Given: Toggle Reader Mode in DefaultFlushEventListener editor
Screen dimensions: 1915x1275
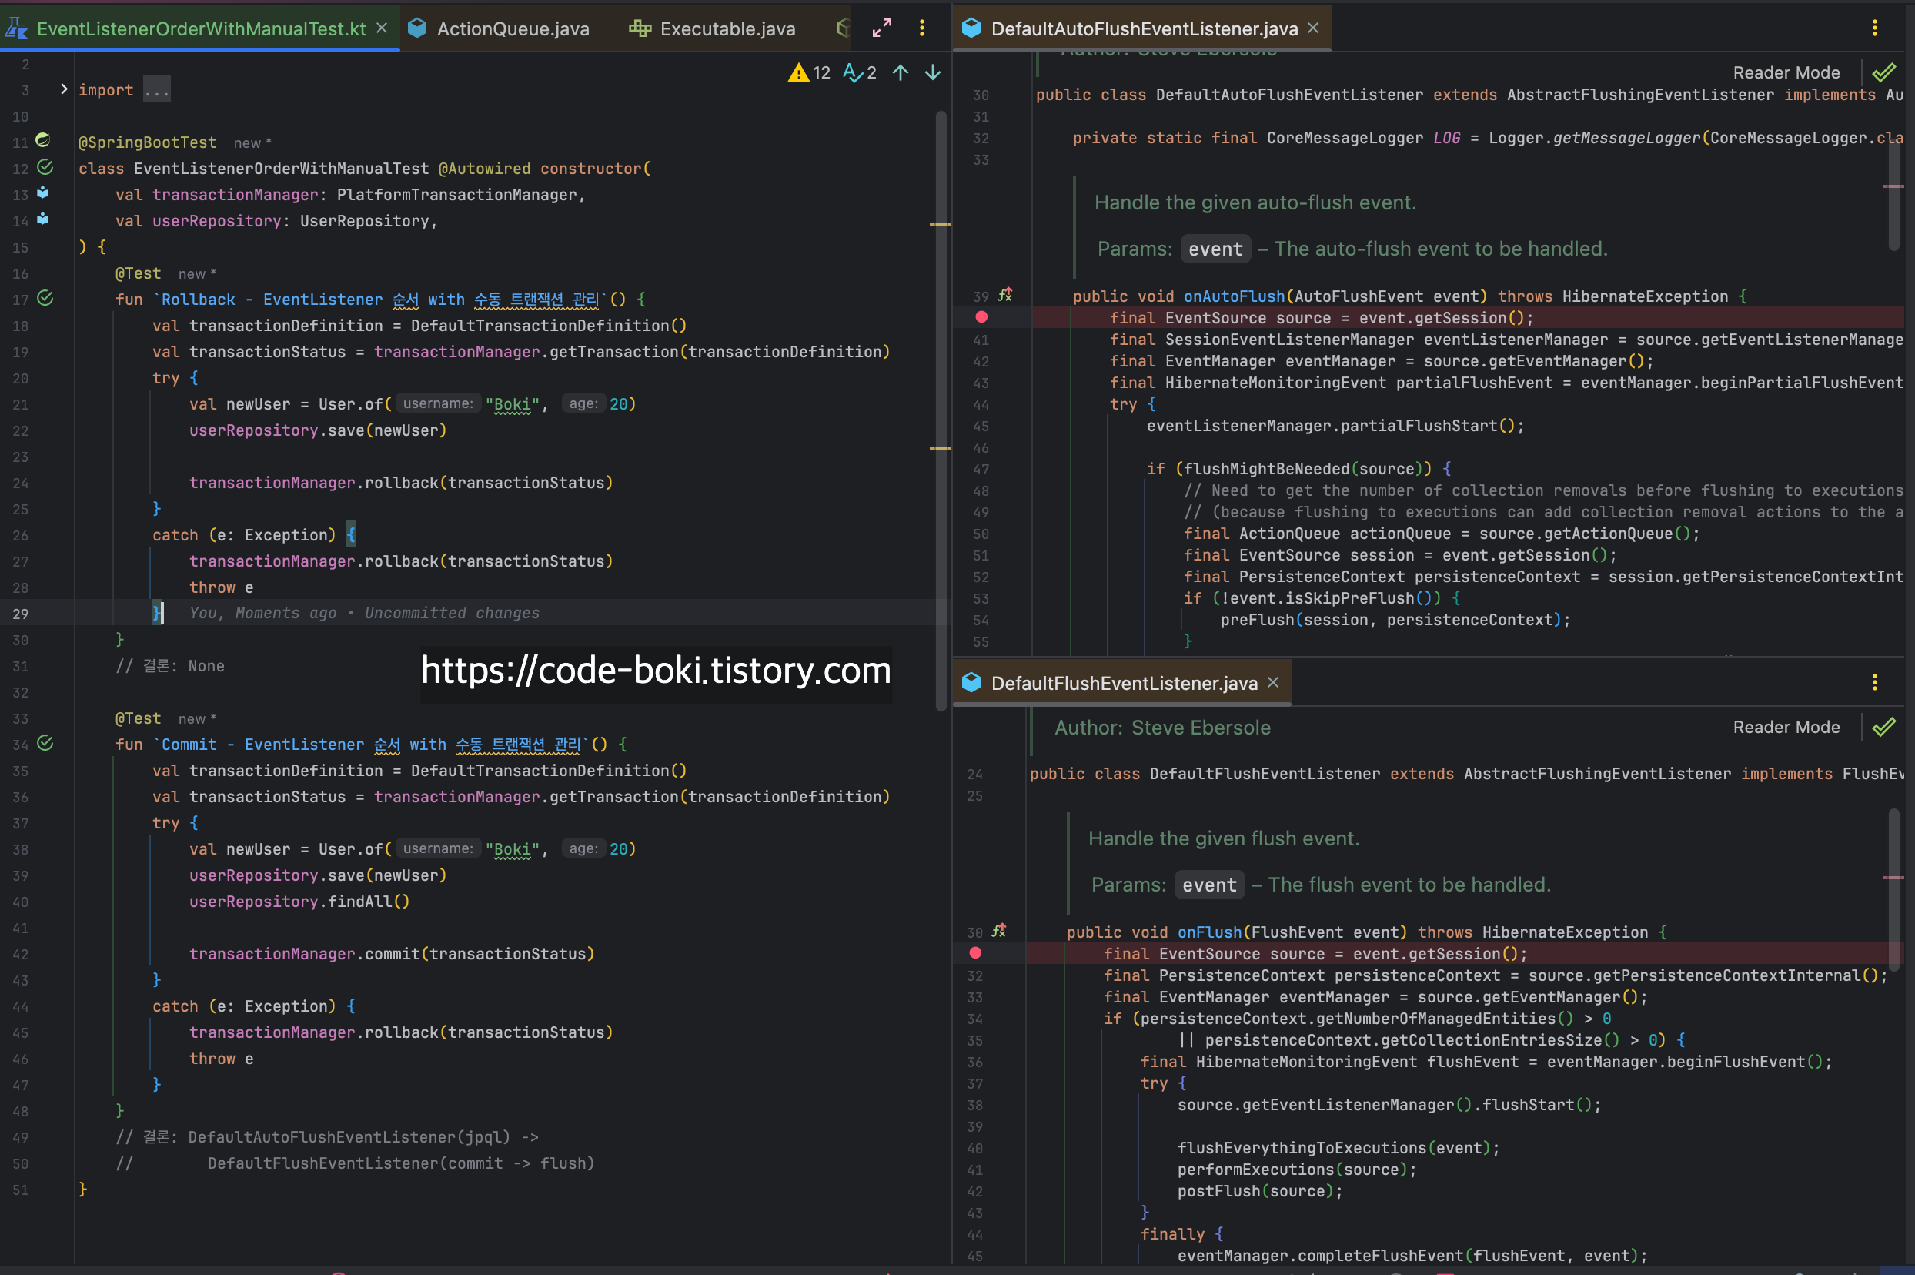Looking at the screenshot, I should coord(1786,727).
